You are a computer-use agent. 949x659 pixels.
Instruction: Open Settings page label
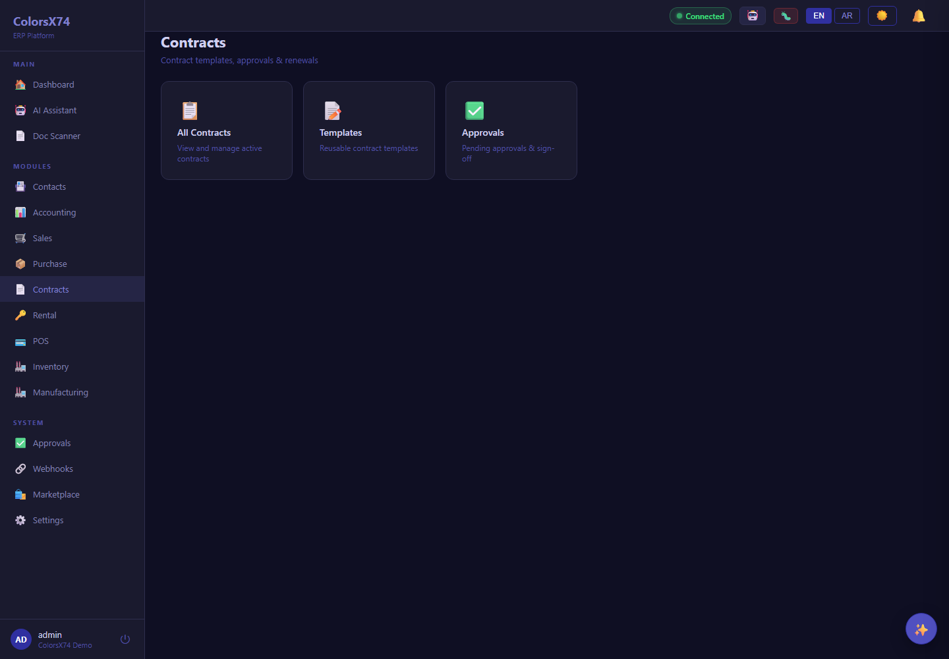[x=48, y=520]
